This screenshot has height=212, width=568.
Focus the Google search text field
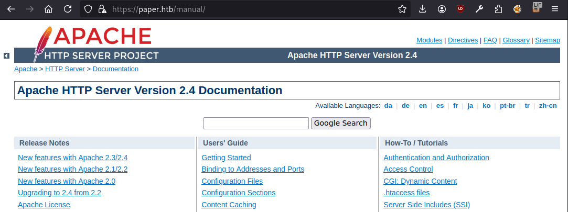(x=256, y=123)
